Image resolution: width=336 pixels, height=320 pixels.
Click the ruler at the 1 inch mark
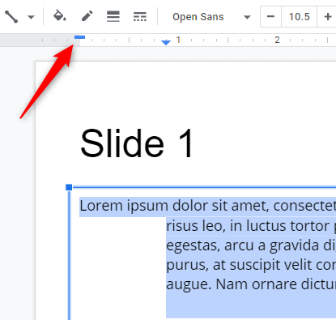178,40
